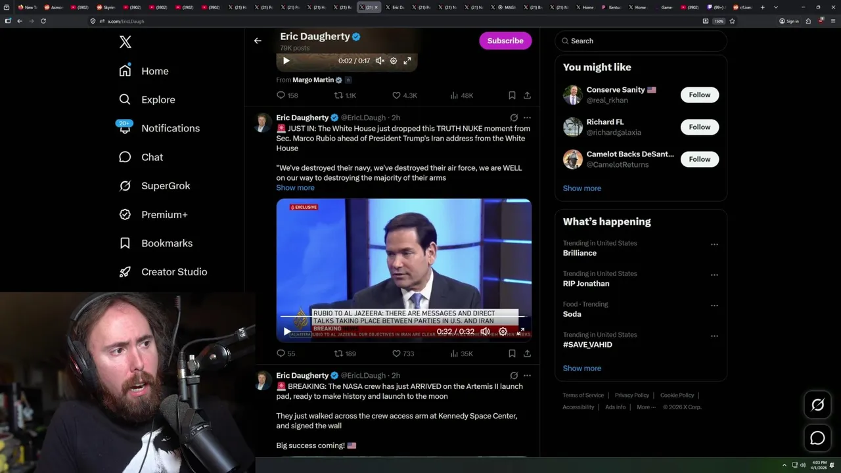
Task: Bookmark page with star icon
Action: click(732, 21)
